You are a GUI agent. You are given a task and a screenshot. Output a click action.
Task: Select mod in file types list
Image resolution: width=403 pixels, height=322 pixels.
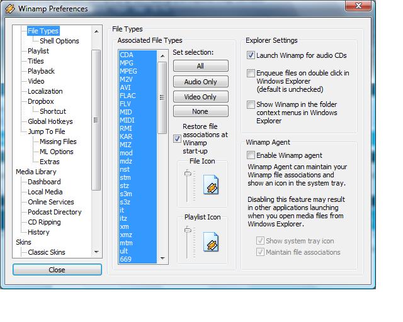pyautogui.click(x=138, y=153)
